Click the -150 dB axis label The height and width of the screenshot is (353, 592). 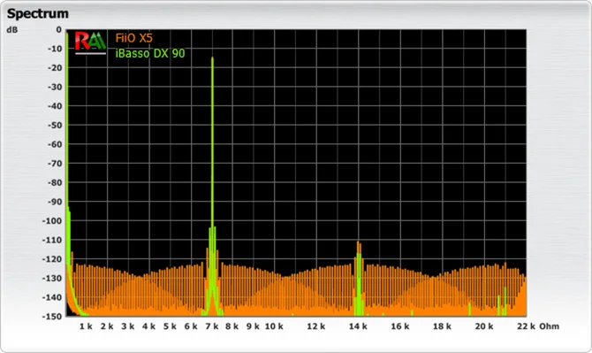(x=52, y=317)
